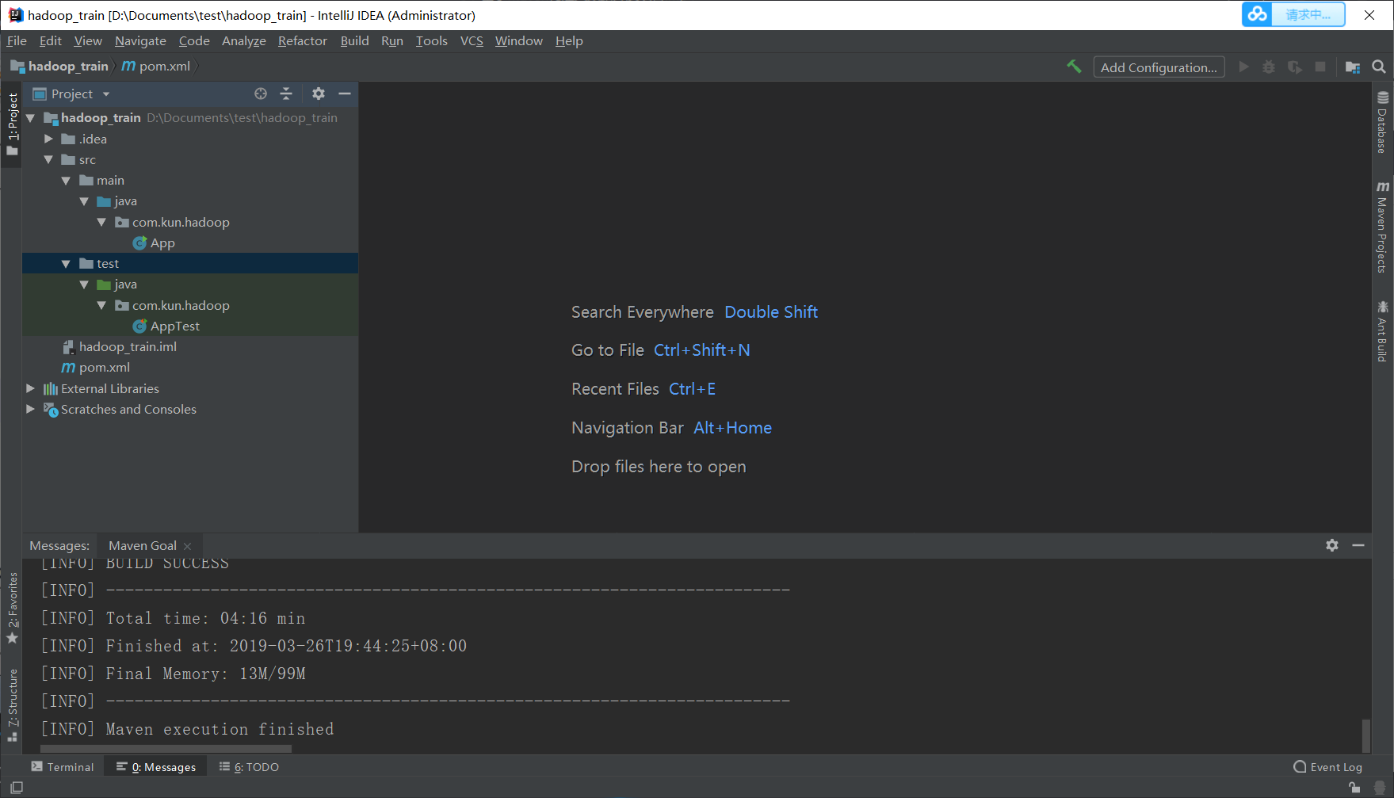Click the hadoop_train.iml file icon
The height and width of the screenshot is (798, 1394).
click(69, 347)
